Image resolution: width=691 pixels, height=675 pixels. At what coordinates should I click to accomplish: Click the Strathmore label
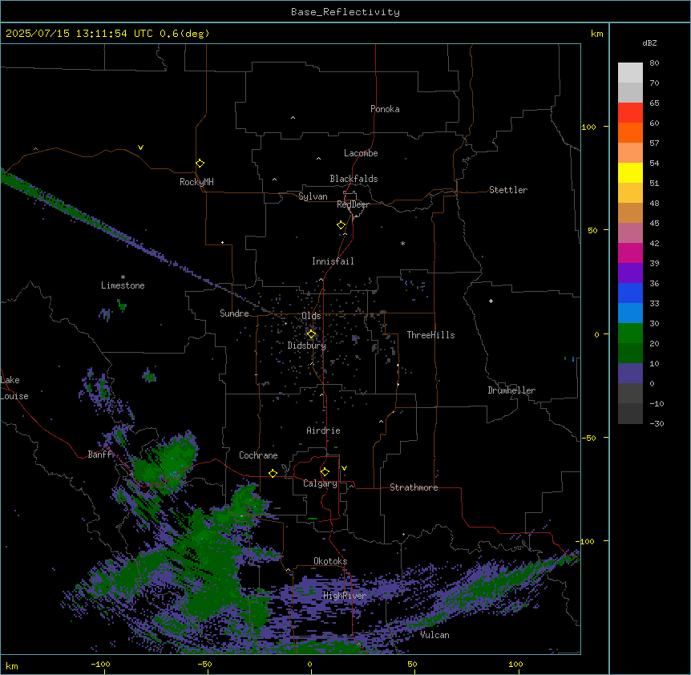[x=414, y=487]
